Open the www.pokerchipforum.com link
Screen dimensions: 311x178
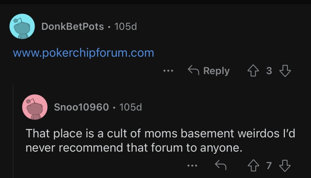pyautogui.click(x=84, y=53)
